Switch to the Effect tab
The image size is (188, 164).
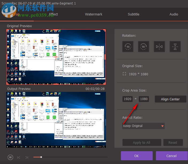[53, 14]
